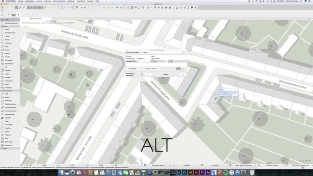
Task: Click the Hinzufügen button in search dialog
Action: click(134, 68)
